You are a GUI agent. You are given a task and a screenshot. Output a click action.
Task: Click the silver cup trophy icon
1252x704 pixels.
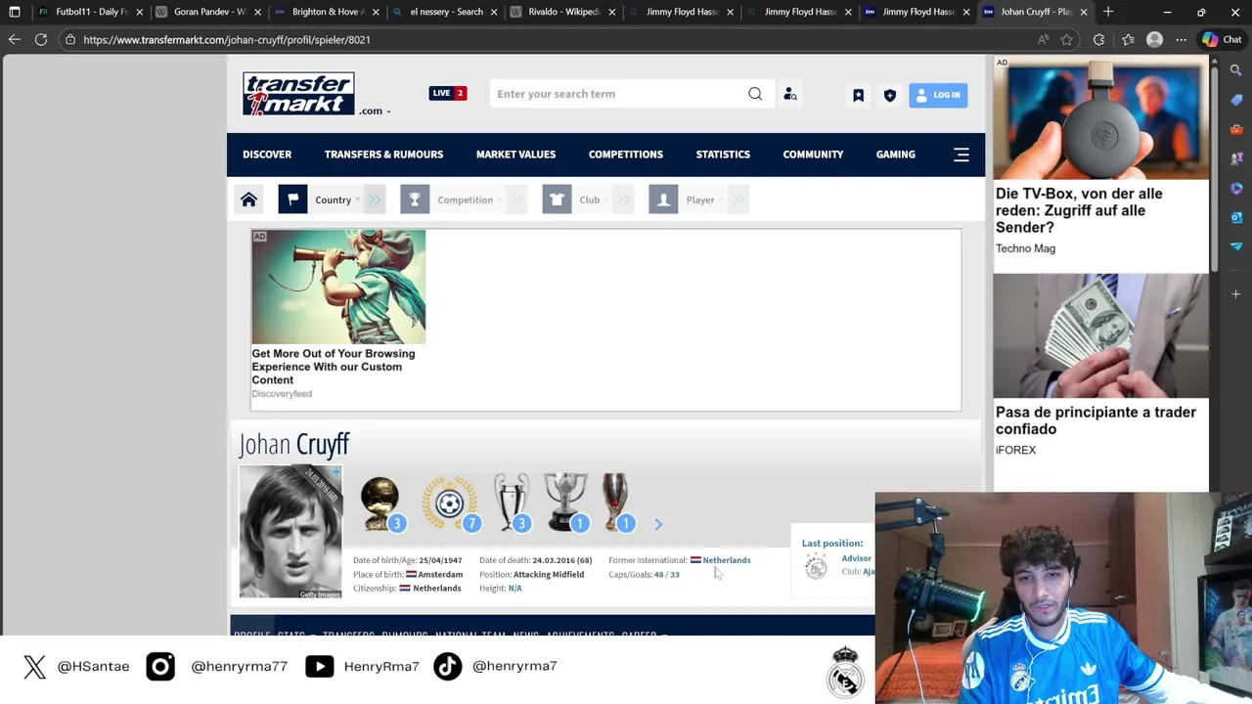click(566, 504)
